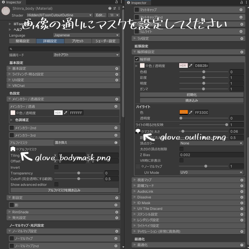The width and height of the screenshot is (249, 249).
Task: Open the UV Mode dropdown showing UV0
Action: [211, 172]
